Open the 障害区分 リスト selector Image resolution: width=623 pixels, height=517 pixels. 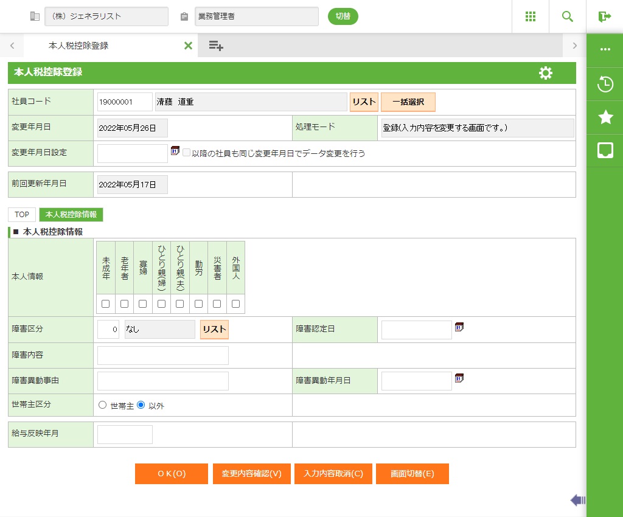tap(214, 330)
